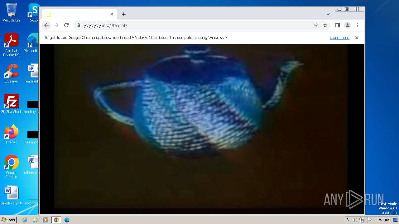Open the volume speaker control
The height and width of the screenshot is (224, 399).
(x=354, y=220)
